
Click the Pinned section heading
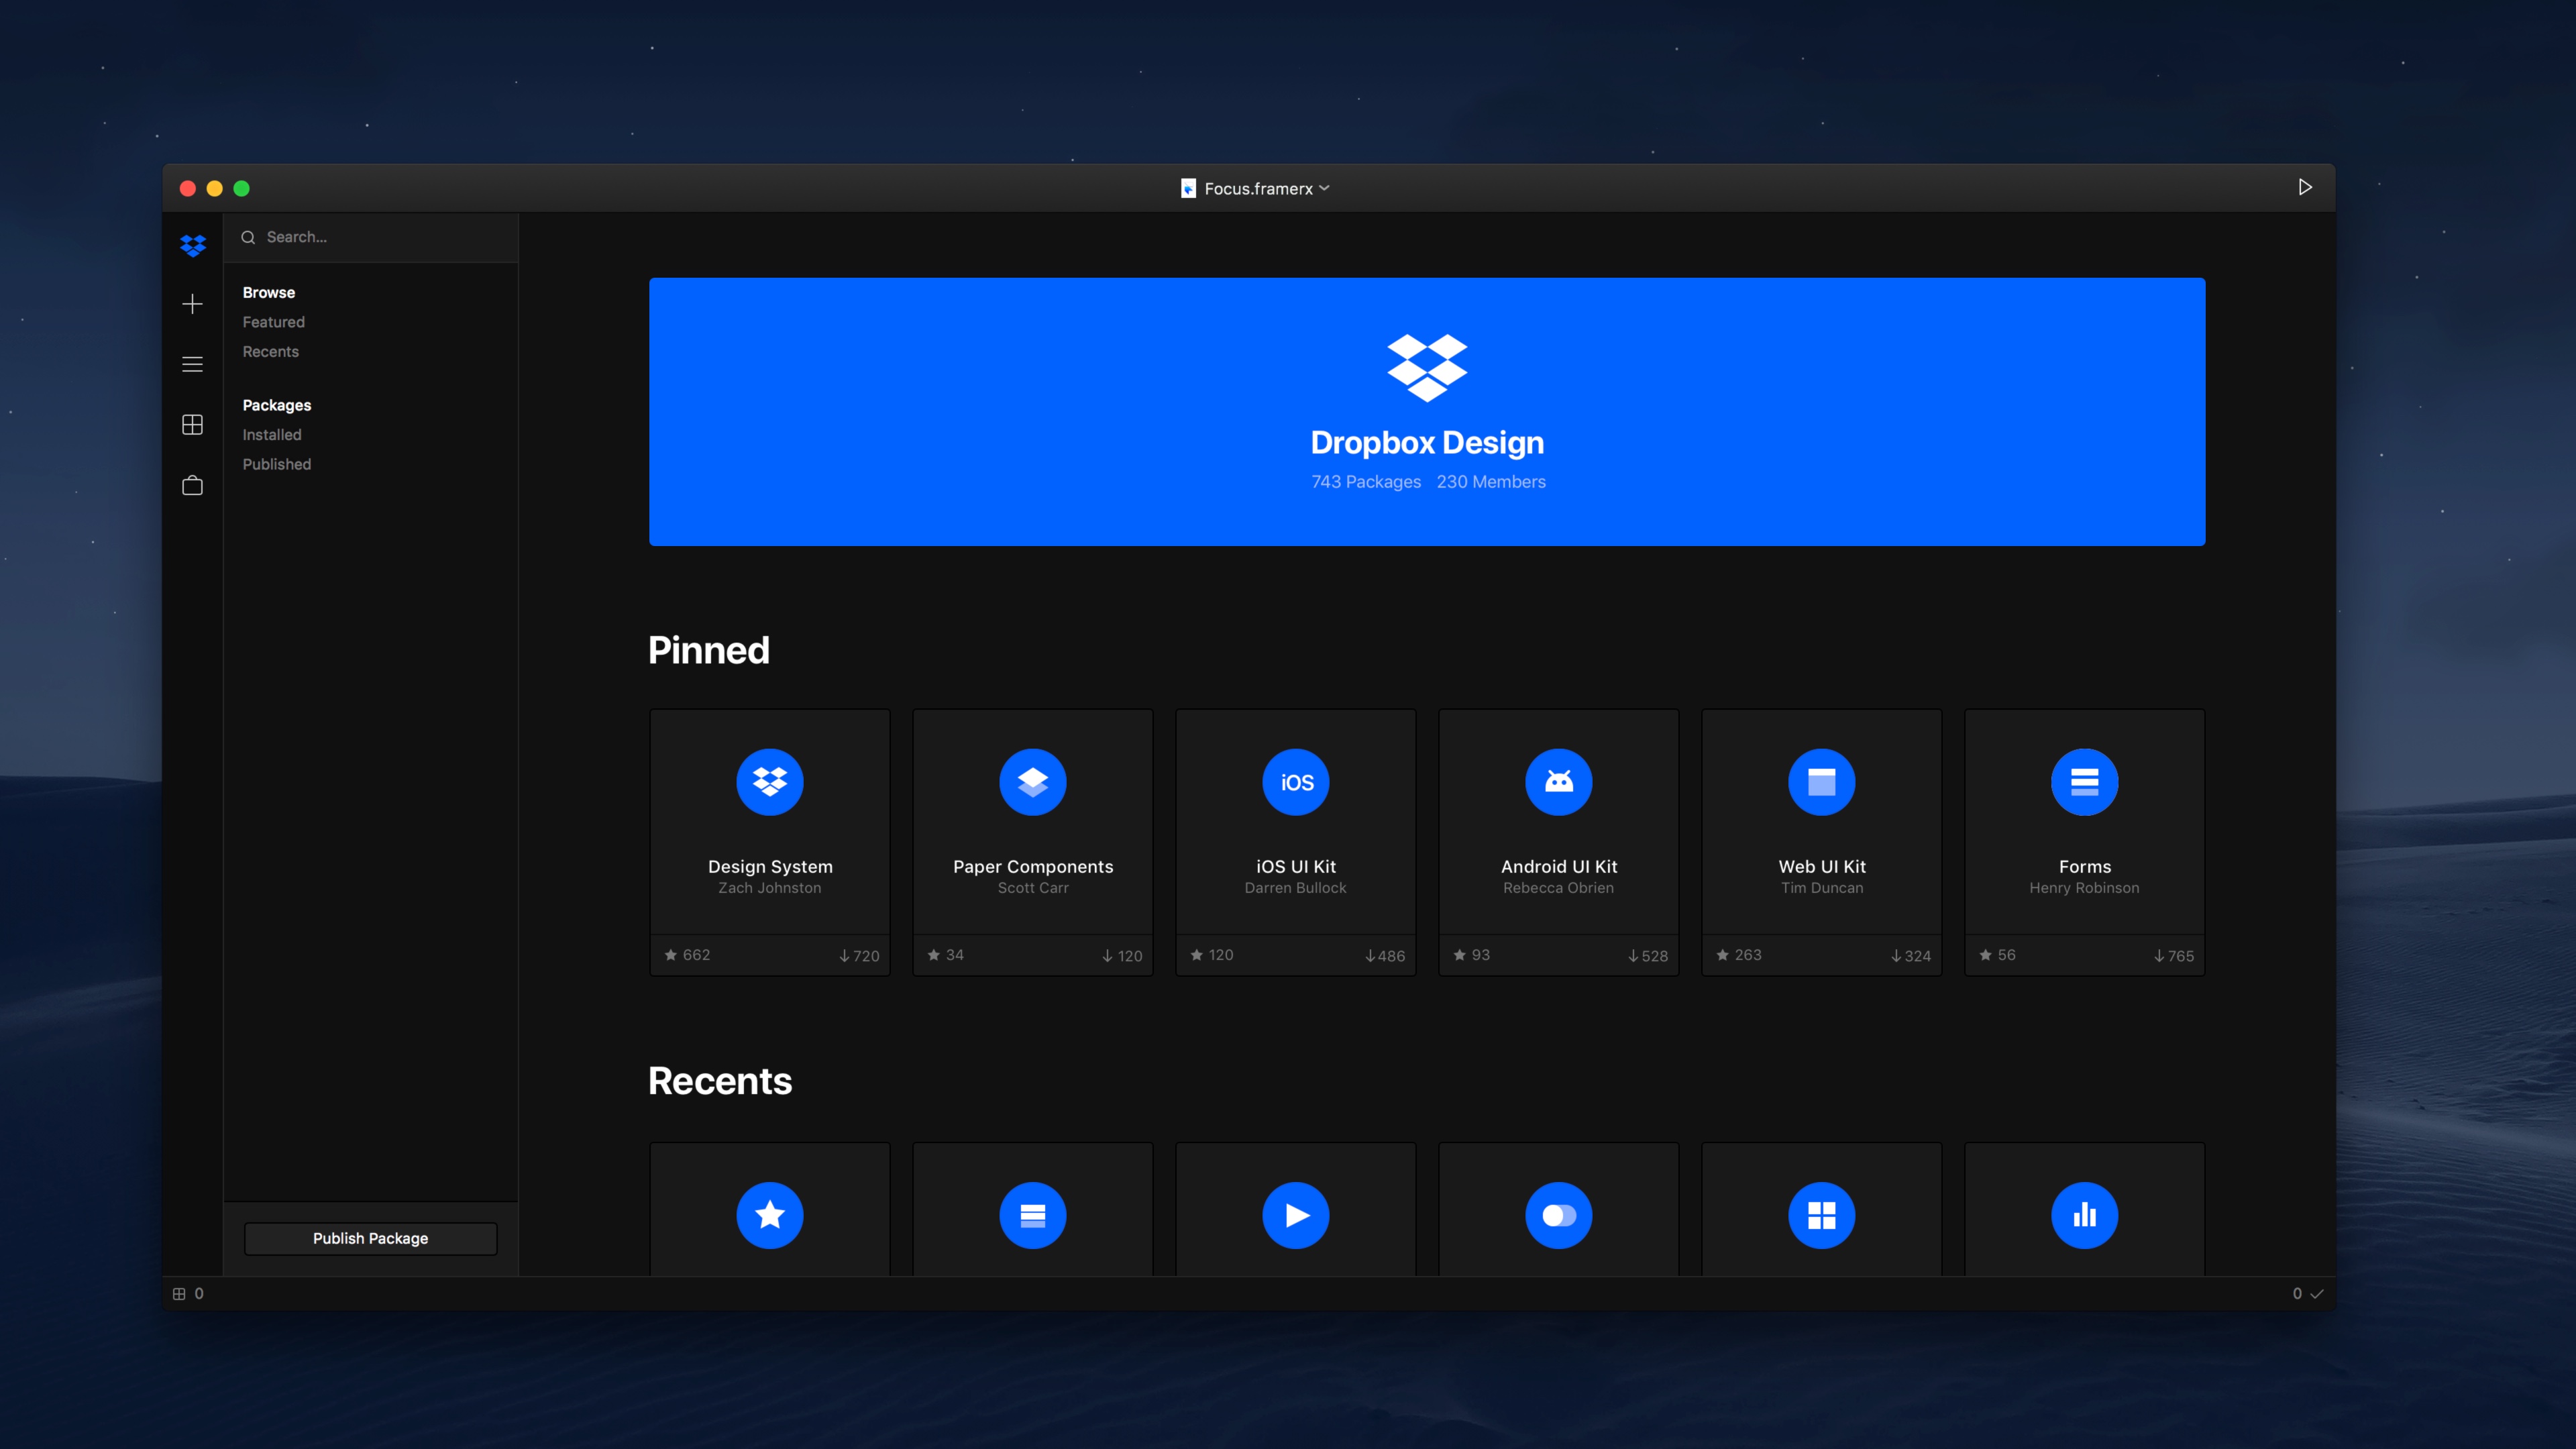click(x=709, y=651)
